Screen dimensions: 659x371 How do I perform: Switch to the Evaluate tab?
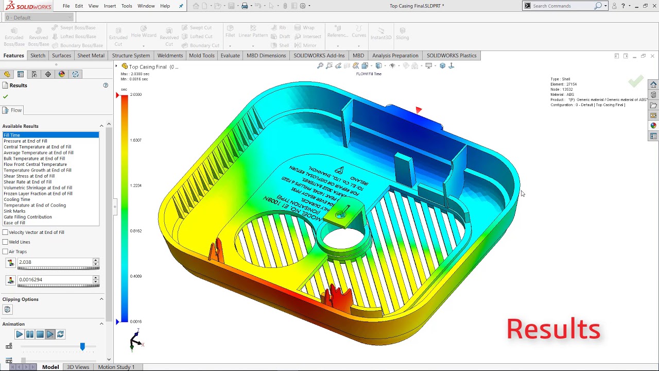[230, 56]
